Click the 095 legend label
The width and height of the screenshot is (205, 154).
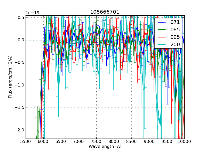175,37
